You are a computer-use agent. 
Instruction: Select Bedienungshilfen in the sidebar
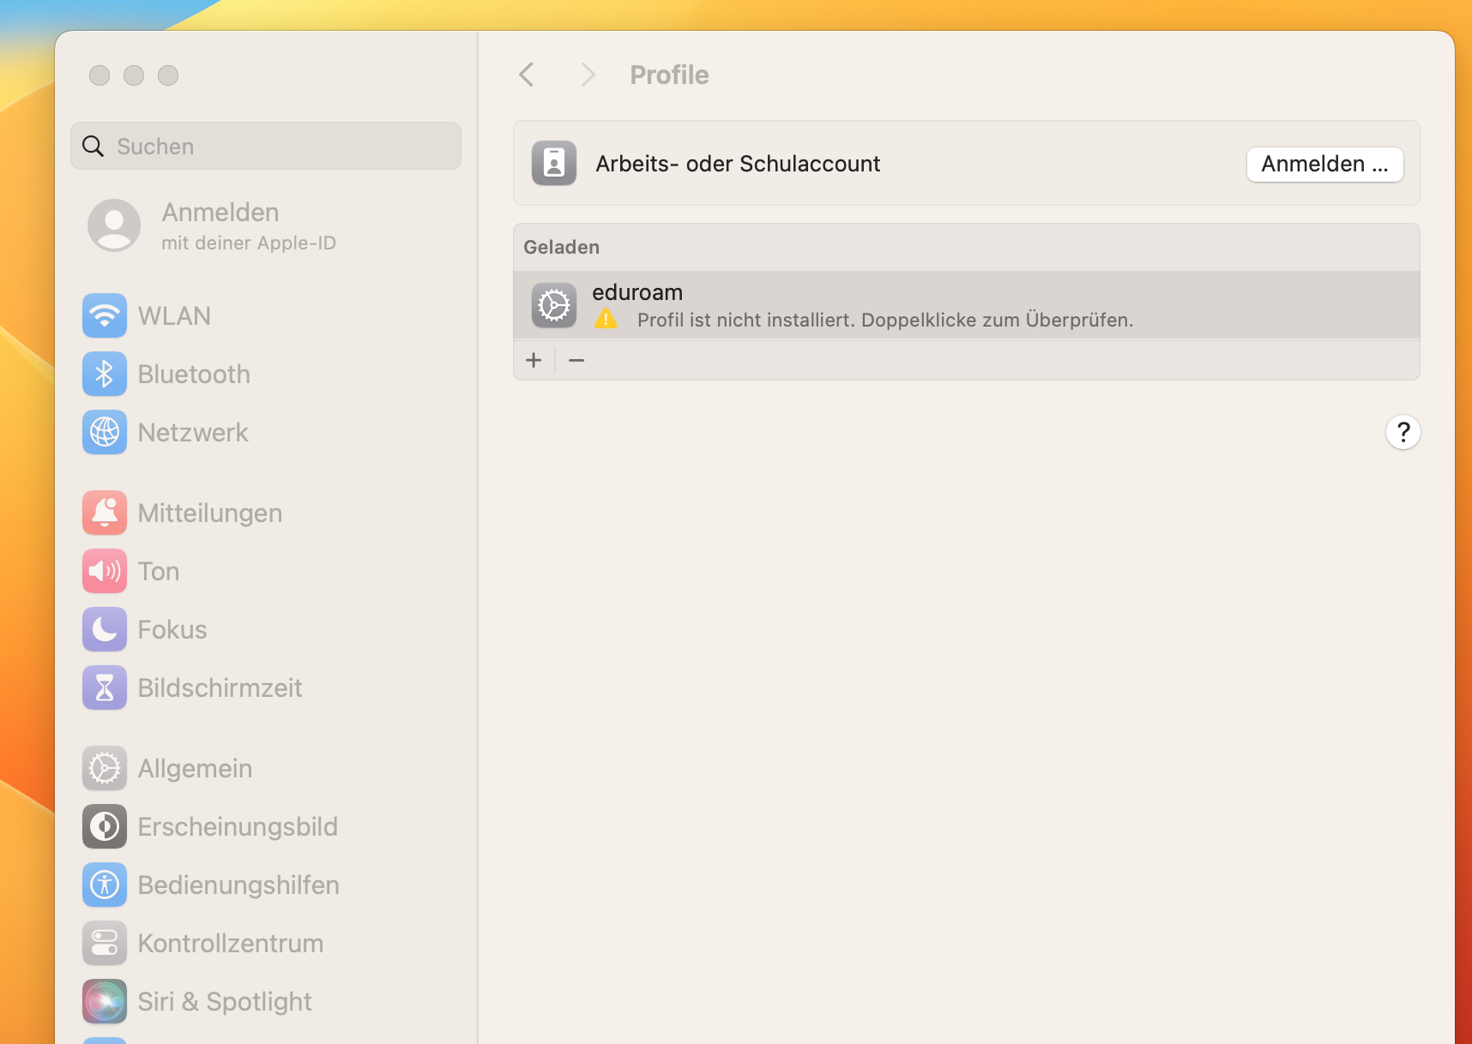[238, 885]
